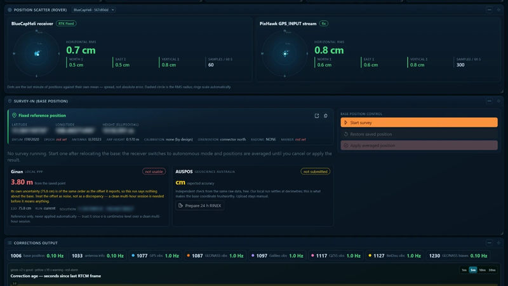Click the move icon on Corrections Output panel
This screenshot has width=508, height=286.
pyautogui.click(x=498, y=243)
